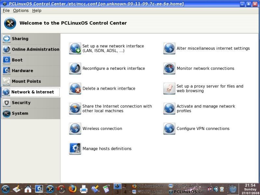Click Reconfigure a network interface icon
This screenshot has width=260, height=195.
click(x=75, y=68)
